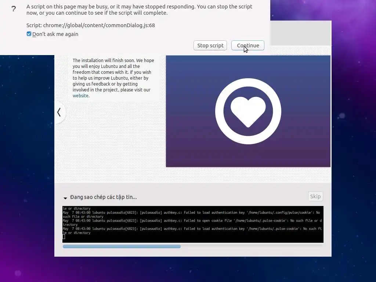Click the heart slideshow image

coord(248,111)
